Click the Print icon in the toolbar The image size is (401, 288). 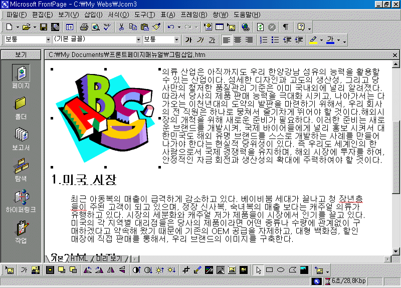click(84, 27)
